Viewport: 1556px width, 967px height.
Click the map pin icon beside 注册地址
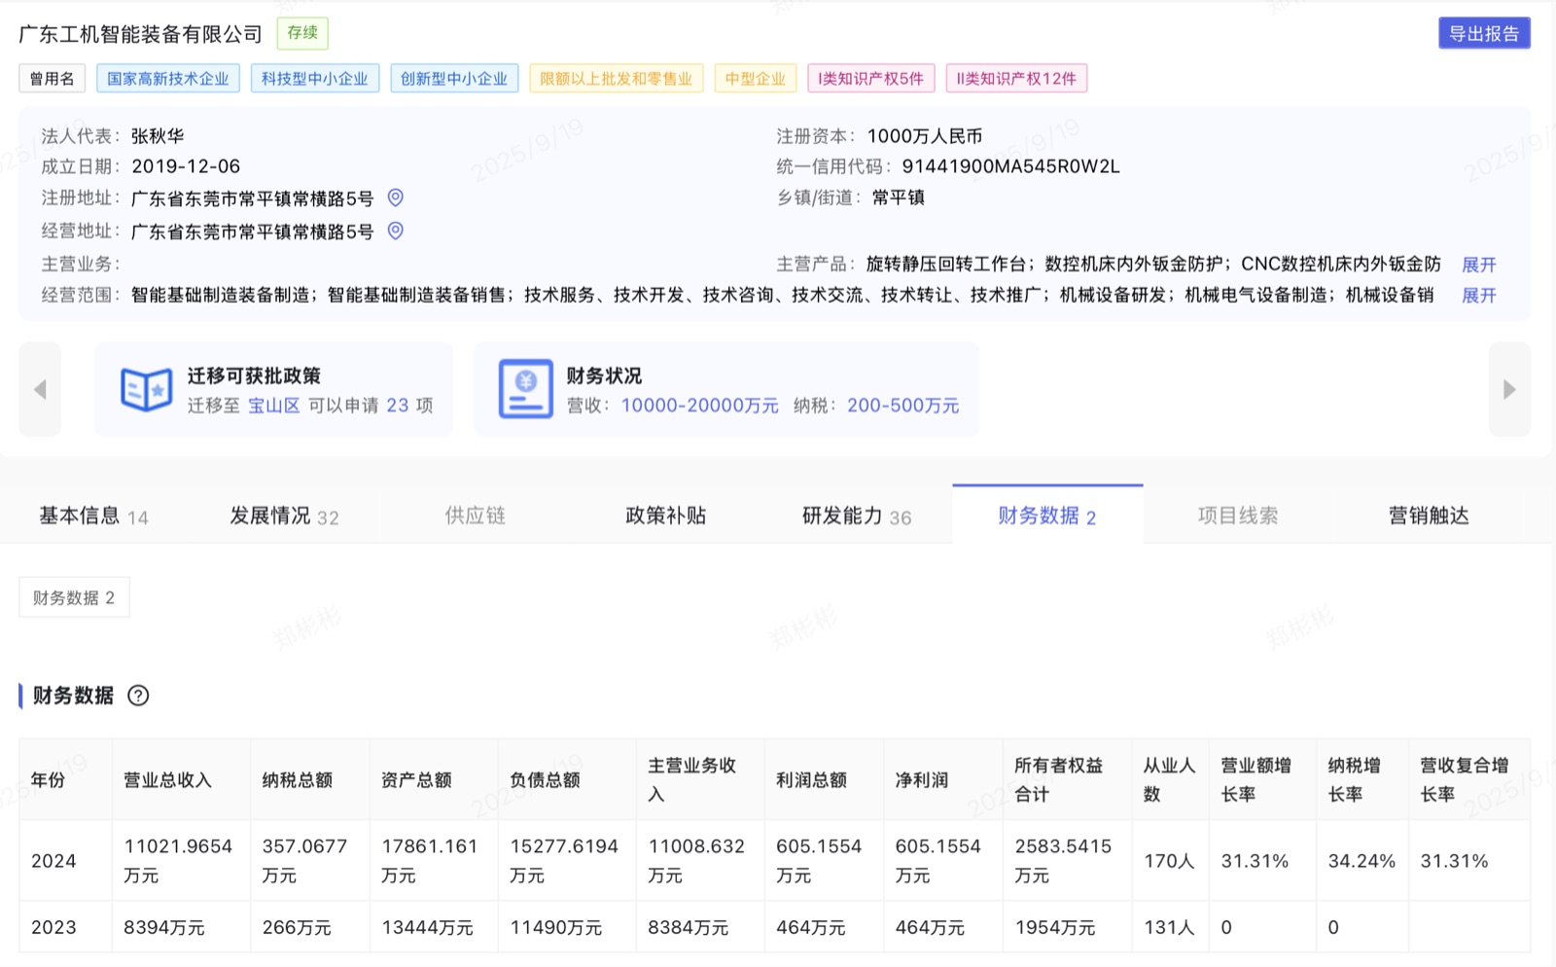395,197
